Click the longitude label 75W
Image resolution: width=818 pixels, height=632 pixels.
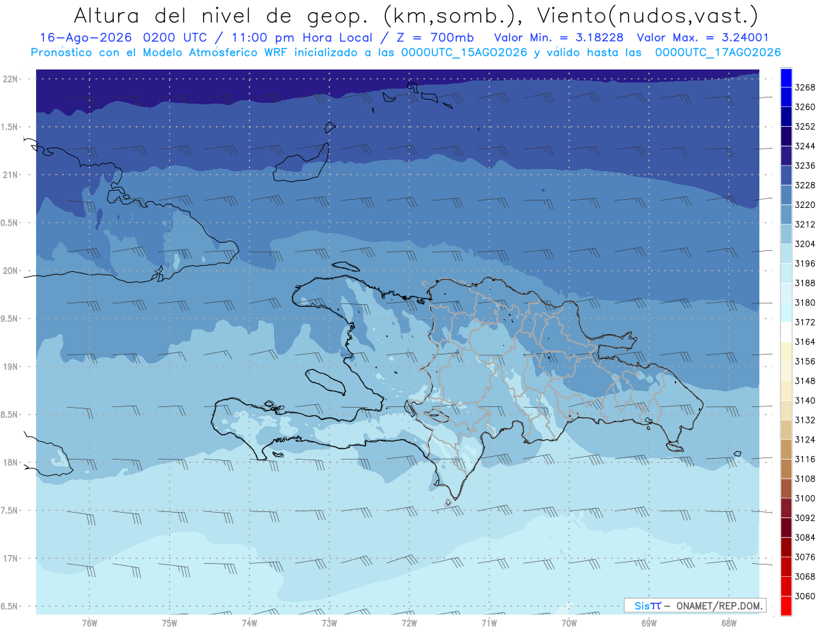tap(170, 623)
